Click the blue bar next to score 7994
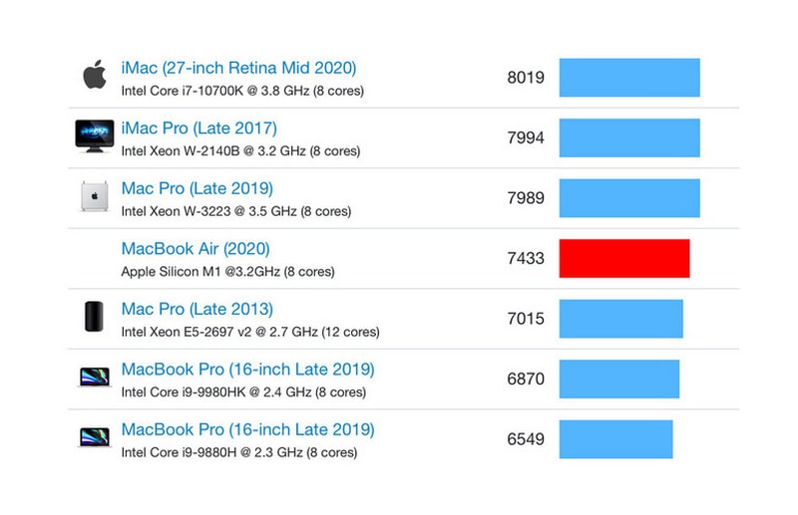Viewport: 798px width, 515px height. click(x=629, y=137)
